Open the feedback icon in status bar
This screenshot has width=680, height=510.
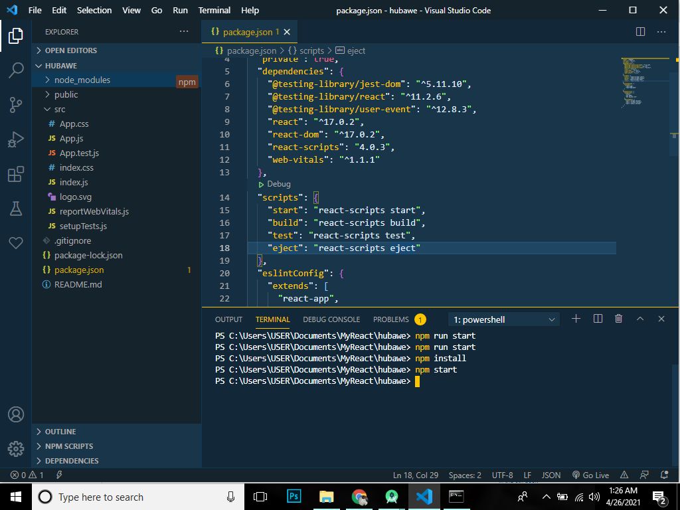[644, 475]
